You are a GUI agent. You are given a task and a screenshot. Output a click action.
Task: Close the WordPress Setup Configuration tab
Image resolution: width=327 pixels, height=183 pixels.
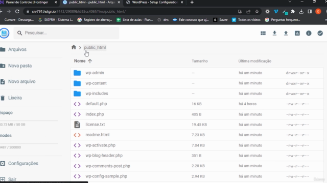point(182,2)
